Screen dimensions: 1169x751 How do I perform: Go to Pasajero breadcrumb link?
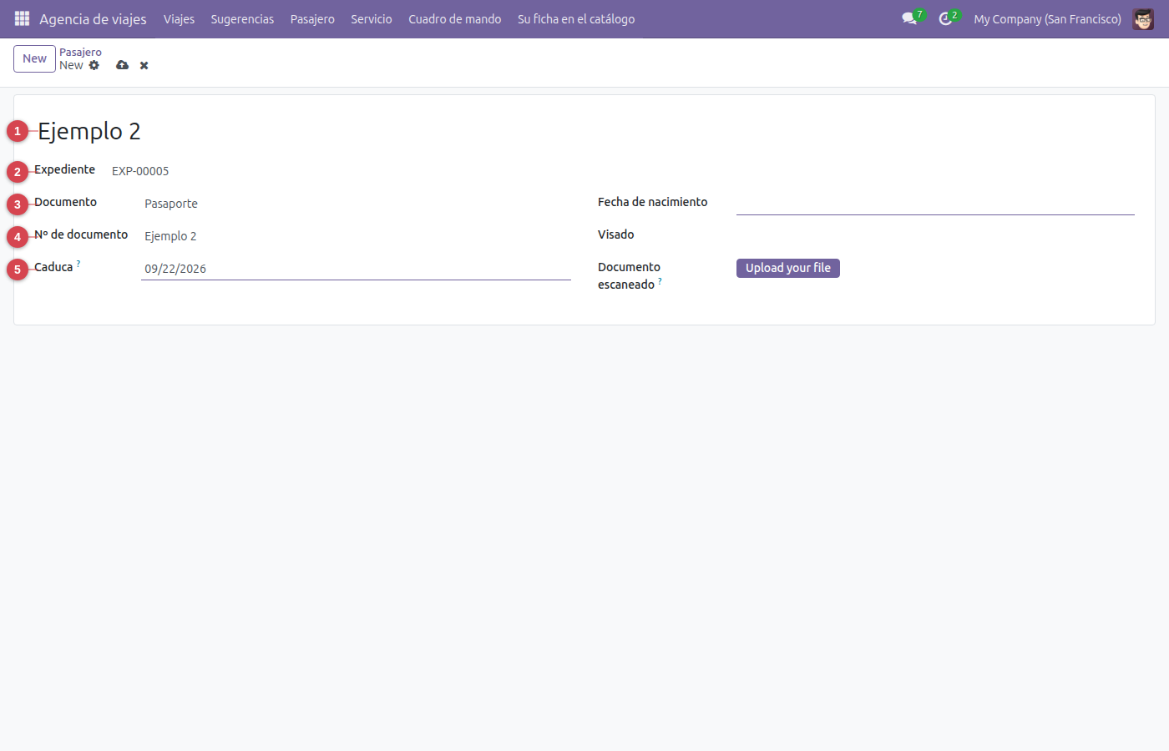[x=80, y=52]
